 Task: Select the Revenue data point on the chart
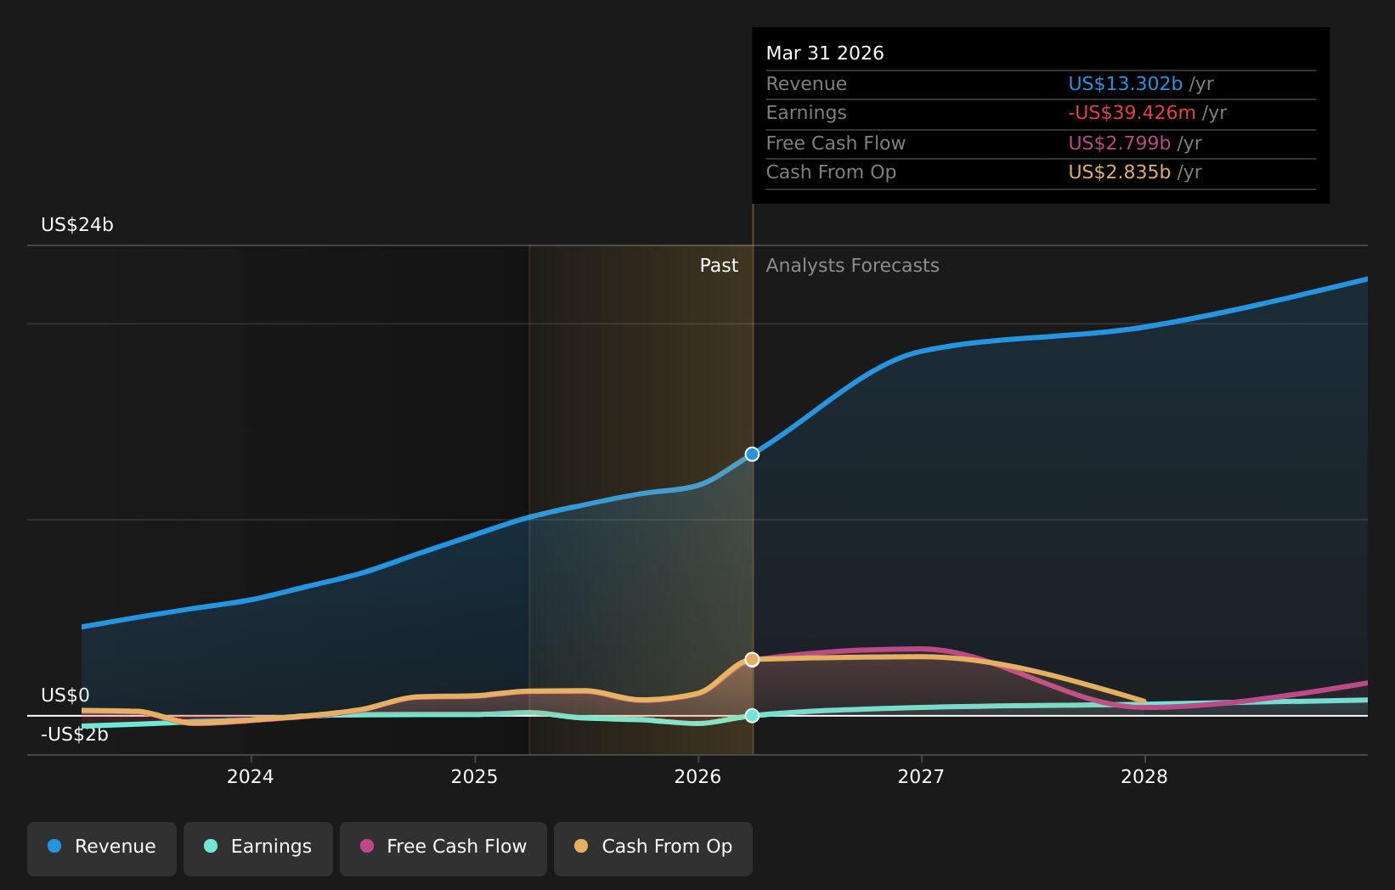(x=752, y=454)
